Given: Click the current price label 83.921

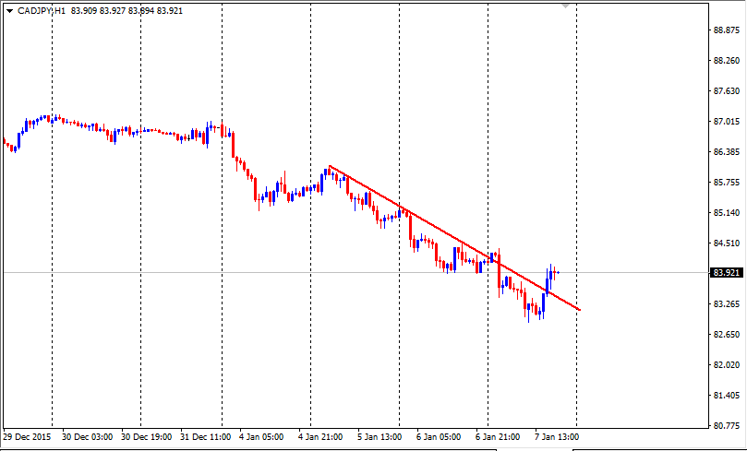Looking at the screenshot, I should pos(727,273).
